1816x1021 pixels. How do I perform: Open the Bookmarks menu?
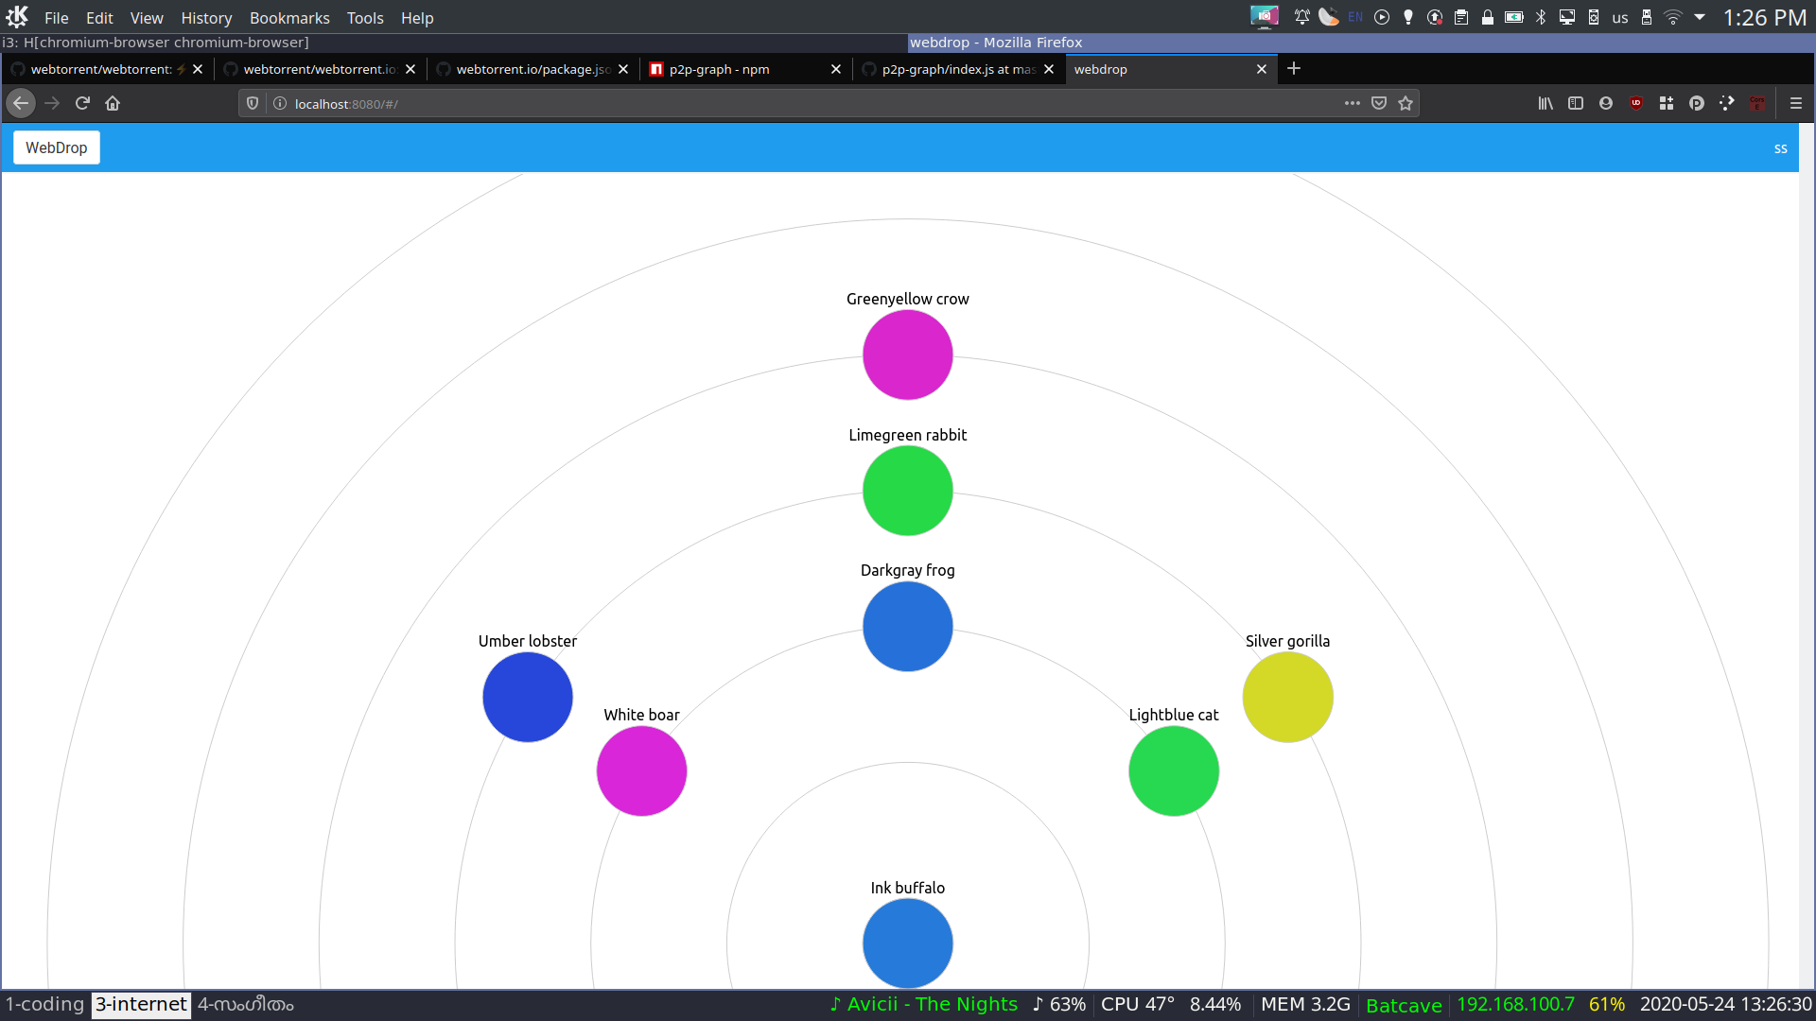[288, 18]
